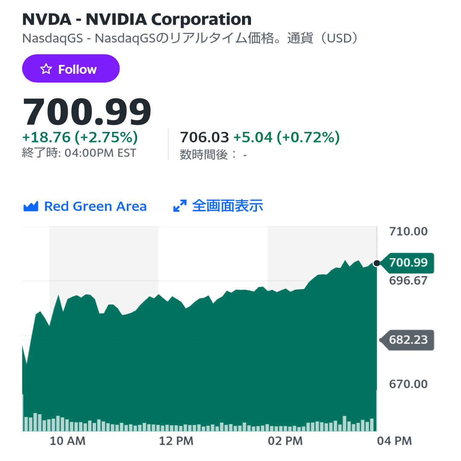The image size is (461, 461).
Task: Click the star icon in Follow button
Action: 46,69
